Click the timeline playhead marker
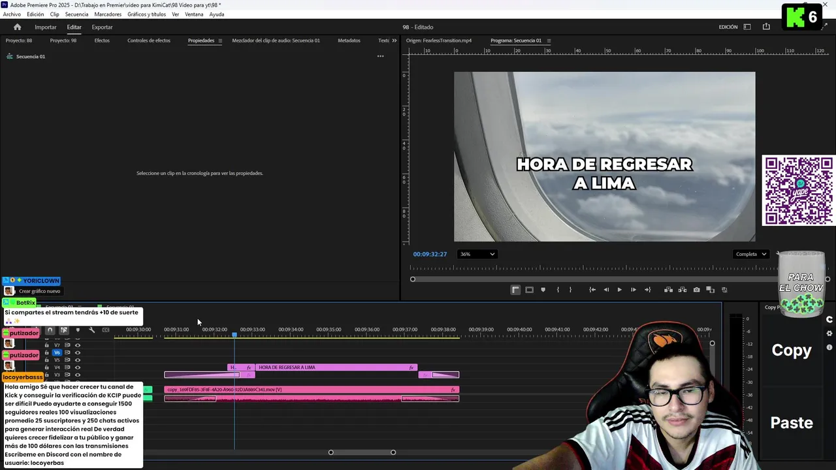 pos(234,335)
